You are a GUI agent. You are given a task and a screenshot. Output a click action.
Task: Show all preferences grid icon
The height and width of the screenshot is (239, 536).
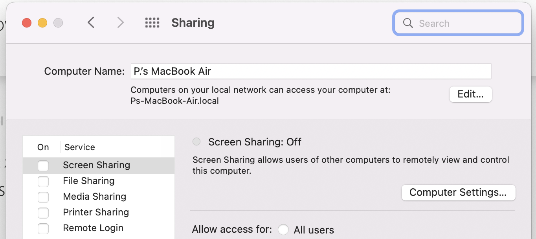point(152,23)
